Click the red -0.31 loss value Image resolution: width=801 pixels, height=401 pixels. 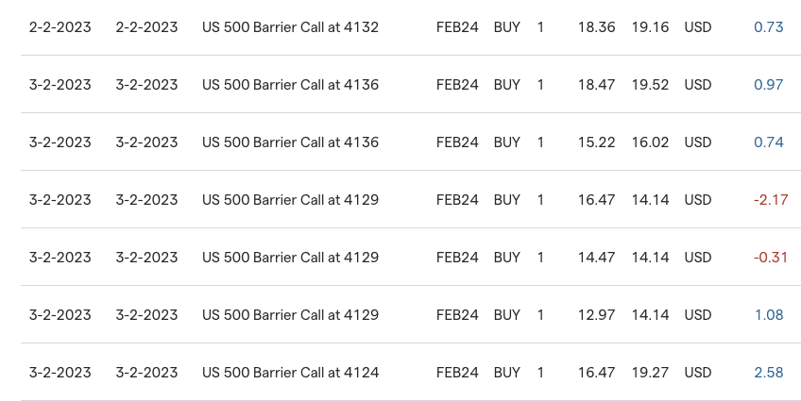click(771, 258)
